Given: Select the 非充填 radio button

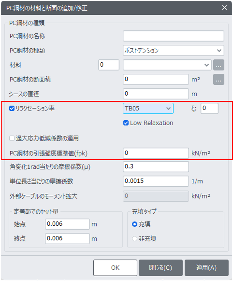Looking at the screenshot, I should point(134,239).
